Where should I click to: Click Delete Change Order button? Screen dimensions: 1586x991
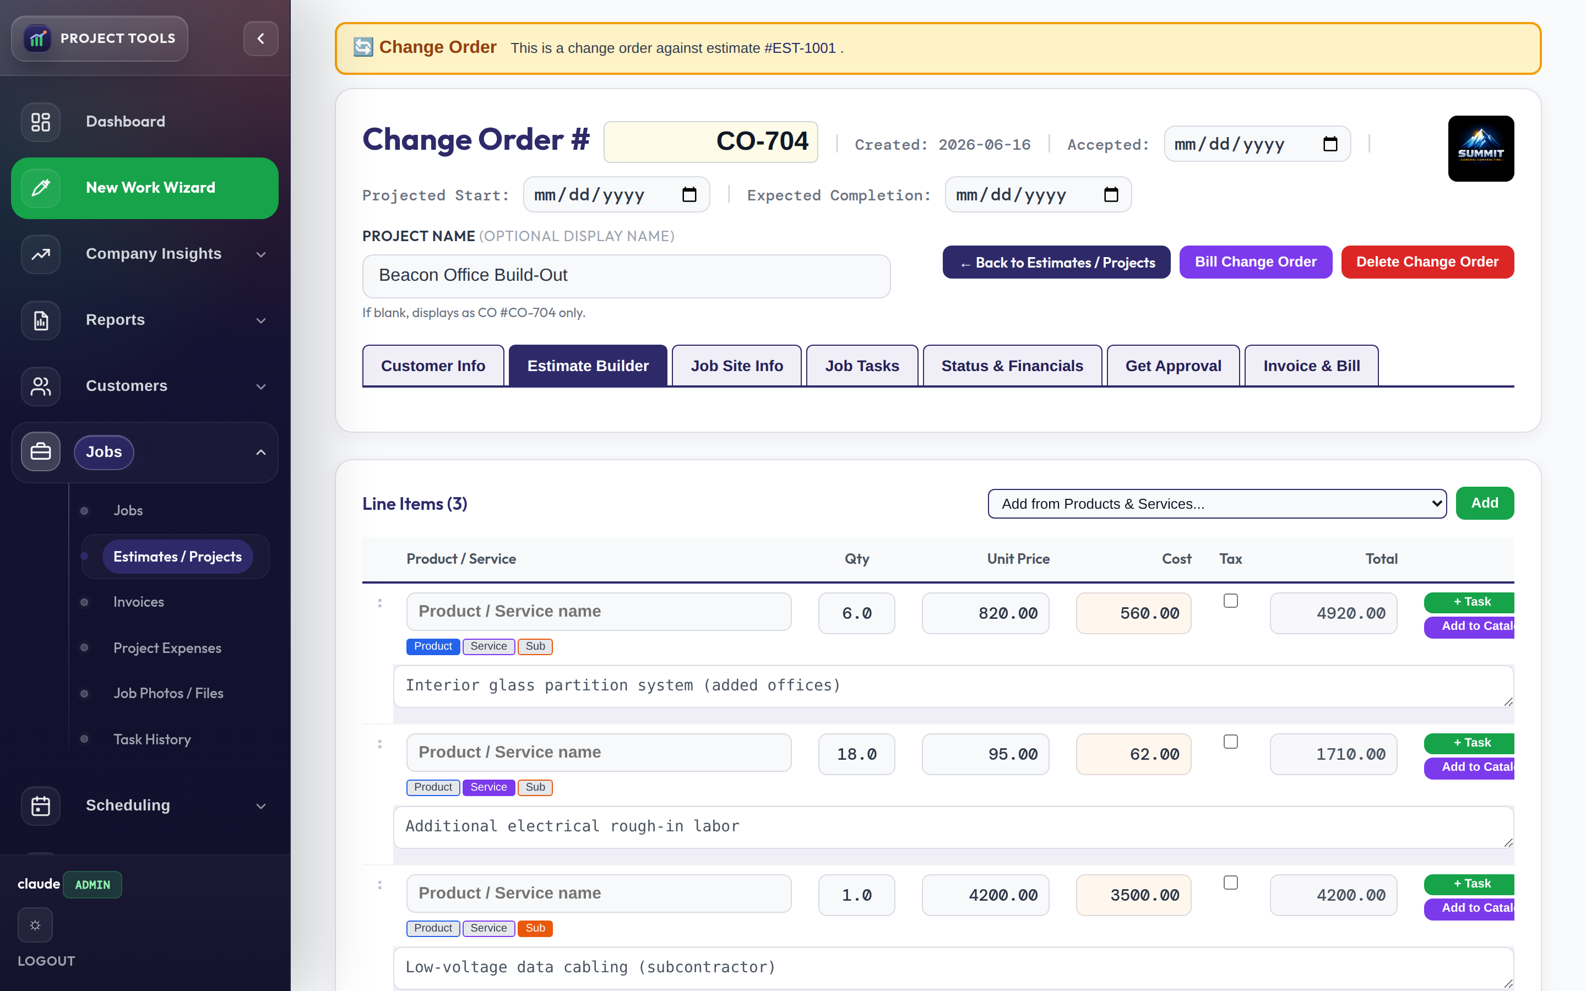(1427, 262)
